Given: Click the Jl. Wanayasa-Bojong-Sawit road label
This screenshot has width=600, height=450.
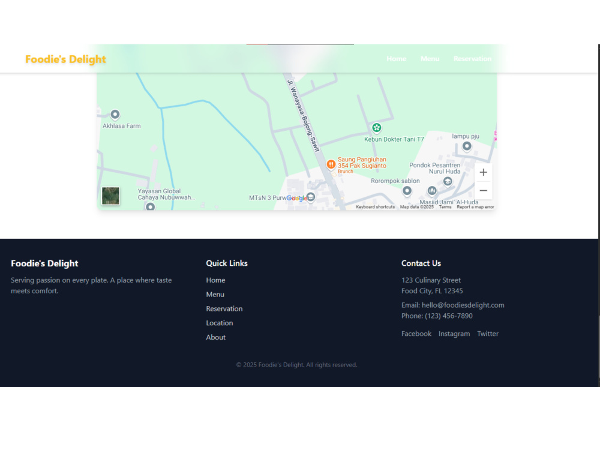Looking at the screenshot, I should click(x=304, y=116).
